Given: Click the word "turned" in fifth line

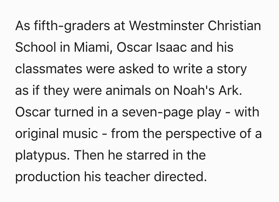Looking at the screenshot, I should 74,112.
